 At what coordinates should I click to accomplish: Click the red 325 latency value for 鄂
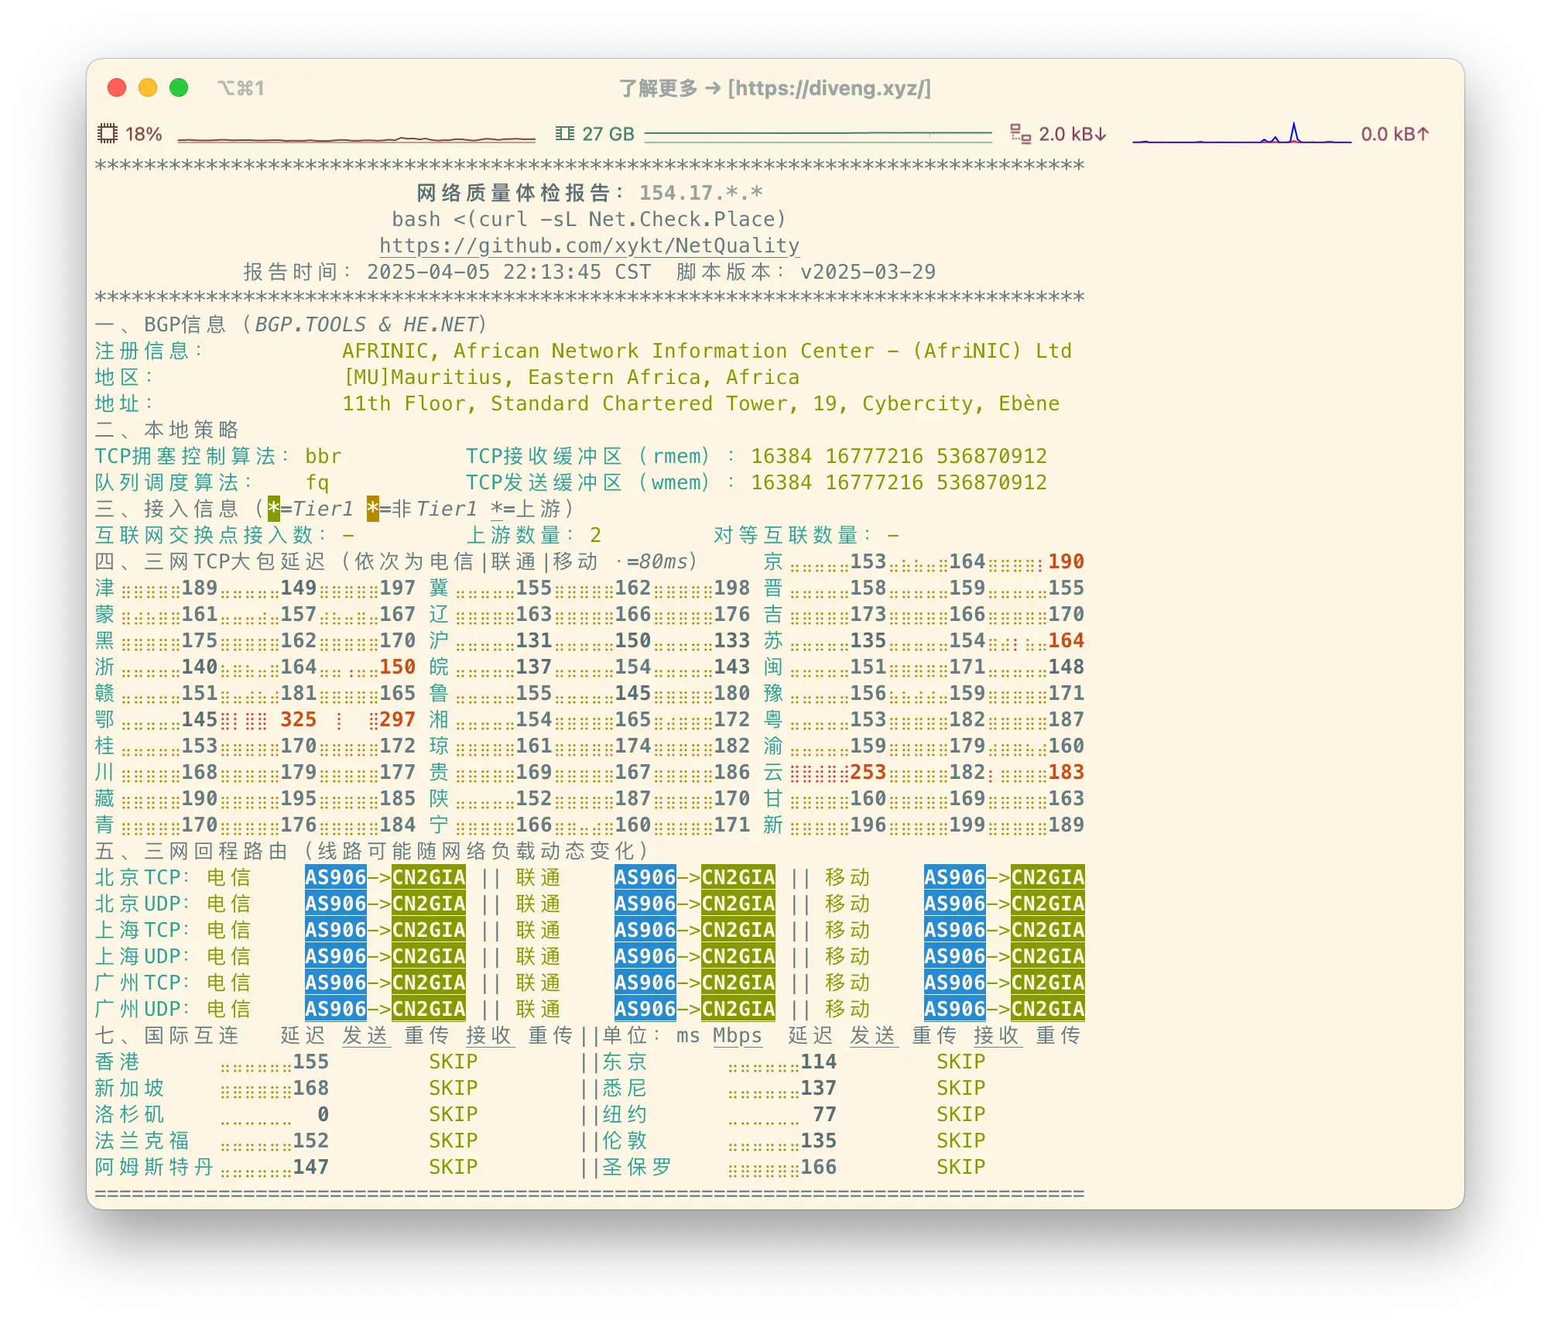pyautogui.click(x=299, y=719)
